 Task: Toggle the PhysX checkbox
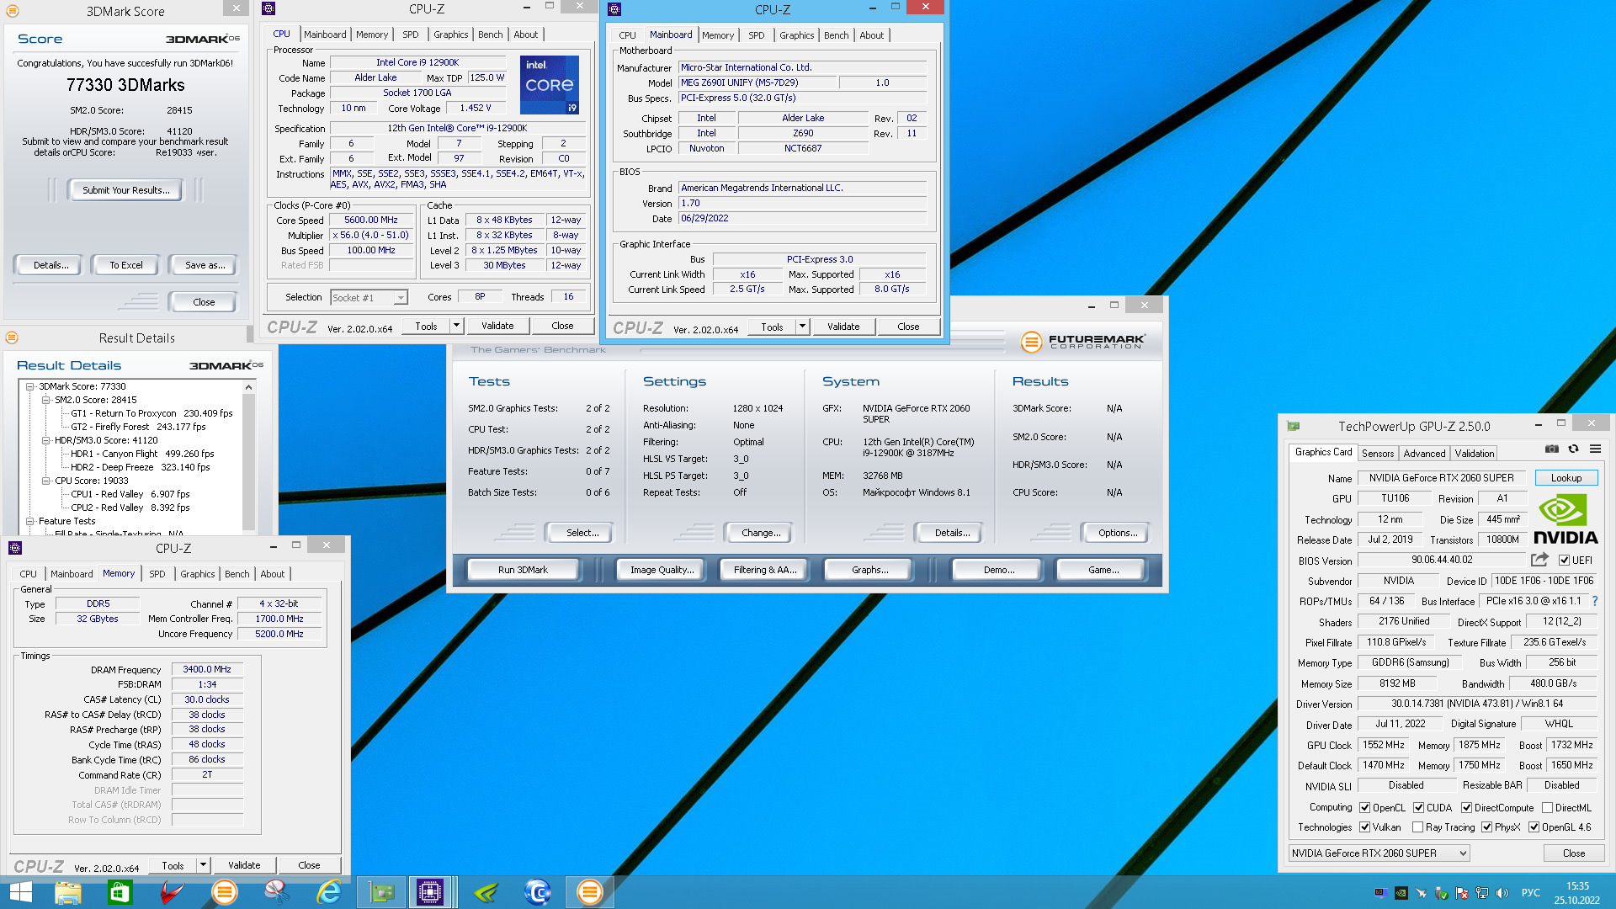point(1486,827)
